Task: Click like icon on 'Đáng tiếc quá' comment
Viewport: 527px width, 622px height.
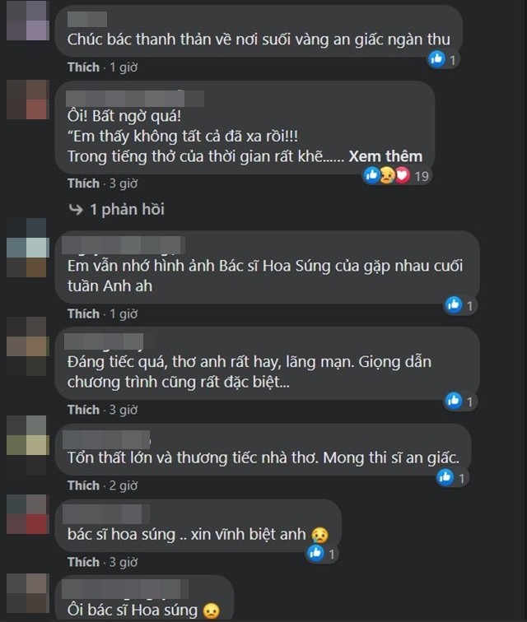Action: 454,401
